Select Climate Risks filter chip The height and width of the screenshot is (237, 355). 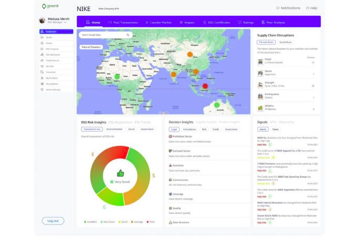point(266,42)
